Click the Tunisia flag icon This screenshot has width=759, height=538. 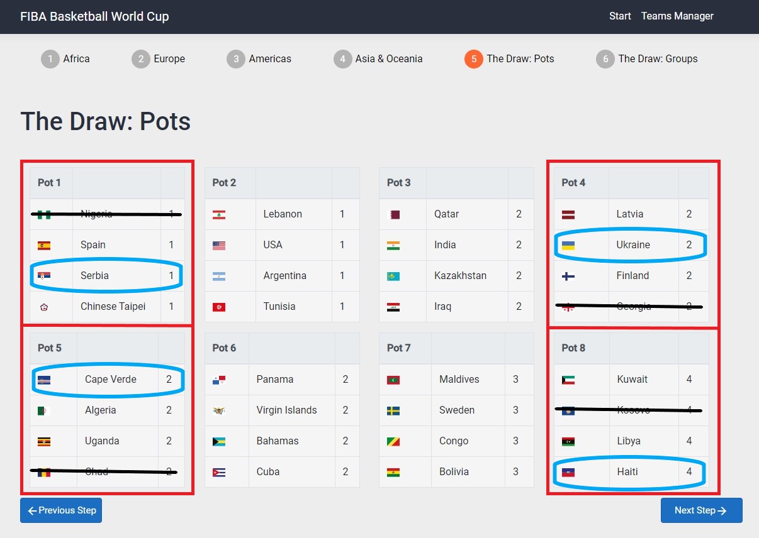pos(219,307)
